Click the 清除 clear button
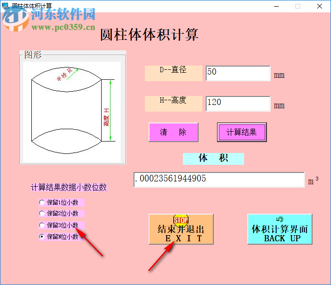Image resolution: width=331 pixels, height=285 pixels. coord(173,132)
